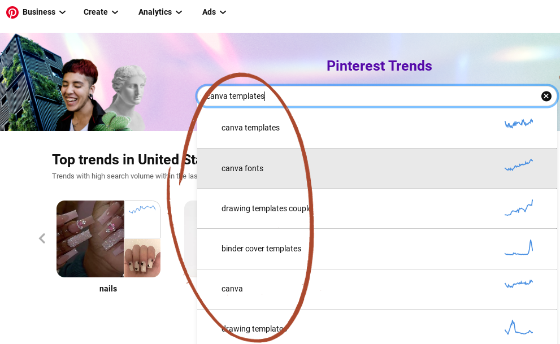This screenshot has width=560, height=344.
Task: Click binder cover templates trend sparkline
Action: coord(519,247)
